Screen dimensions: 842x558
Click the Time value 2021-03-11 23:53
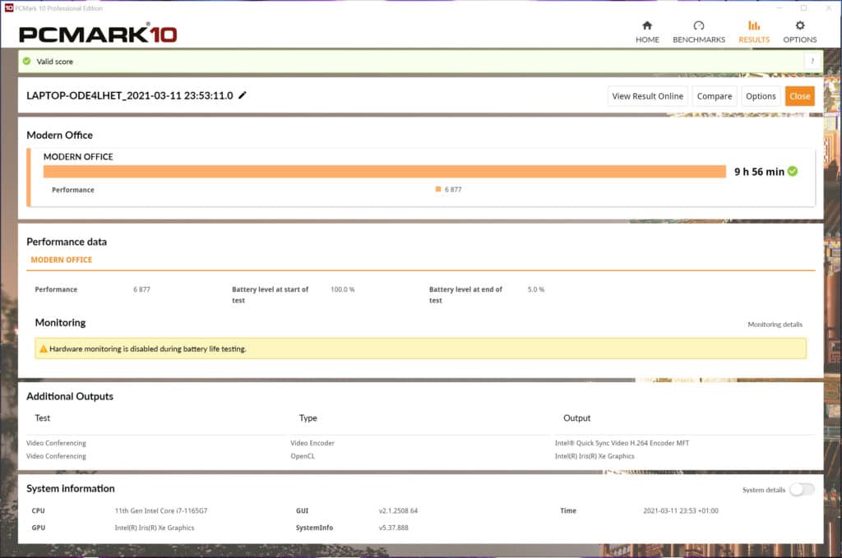pyautogui.click(x=681, y=511)
